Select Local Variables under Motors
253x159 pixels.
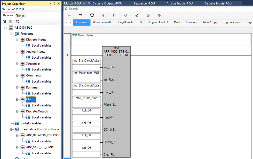[42, 106]
